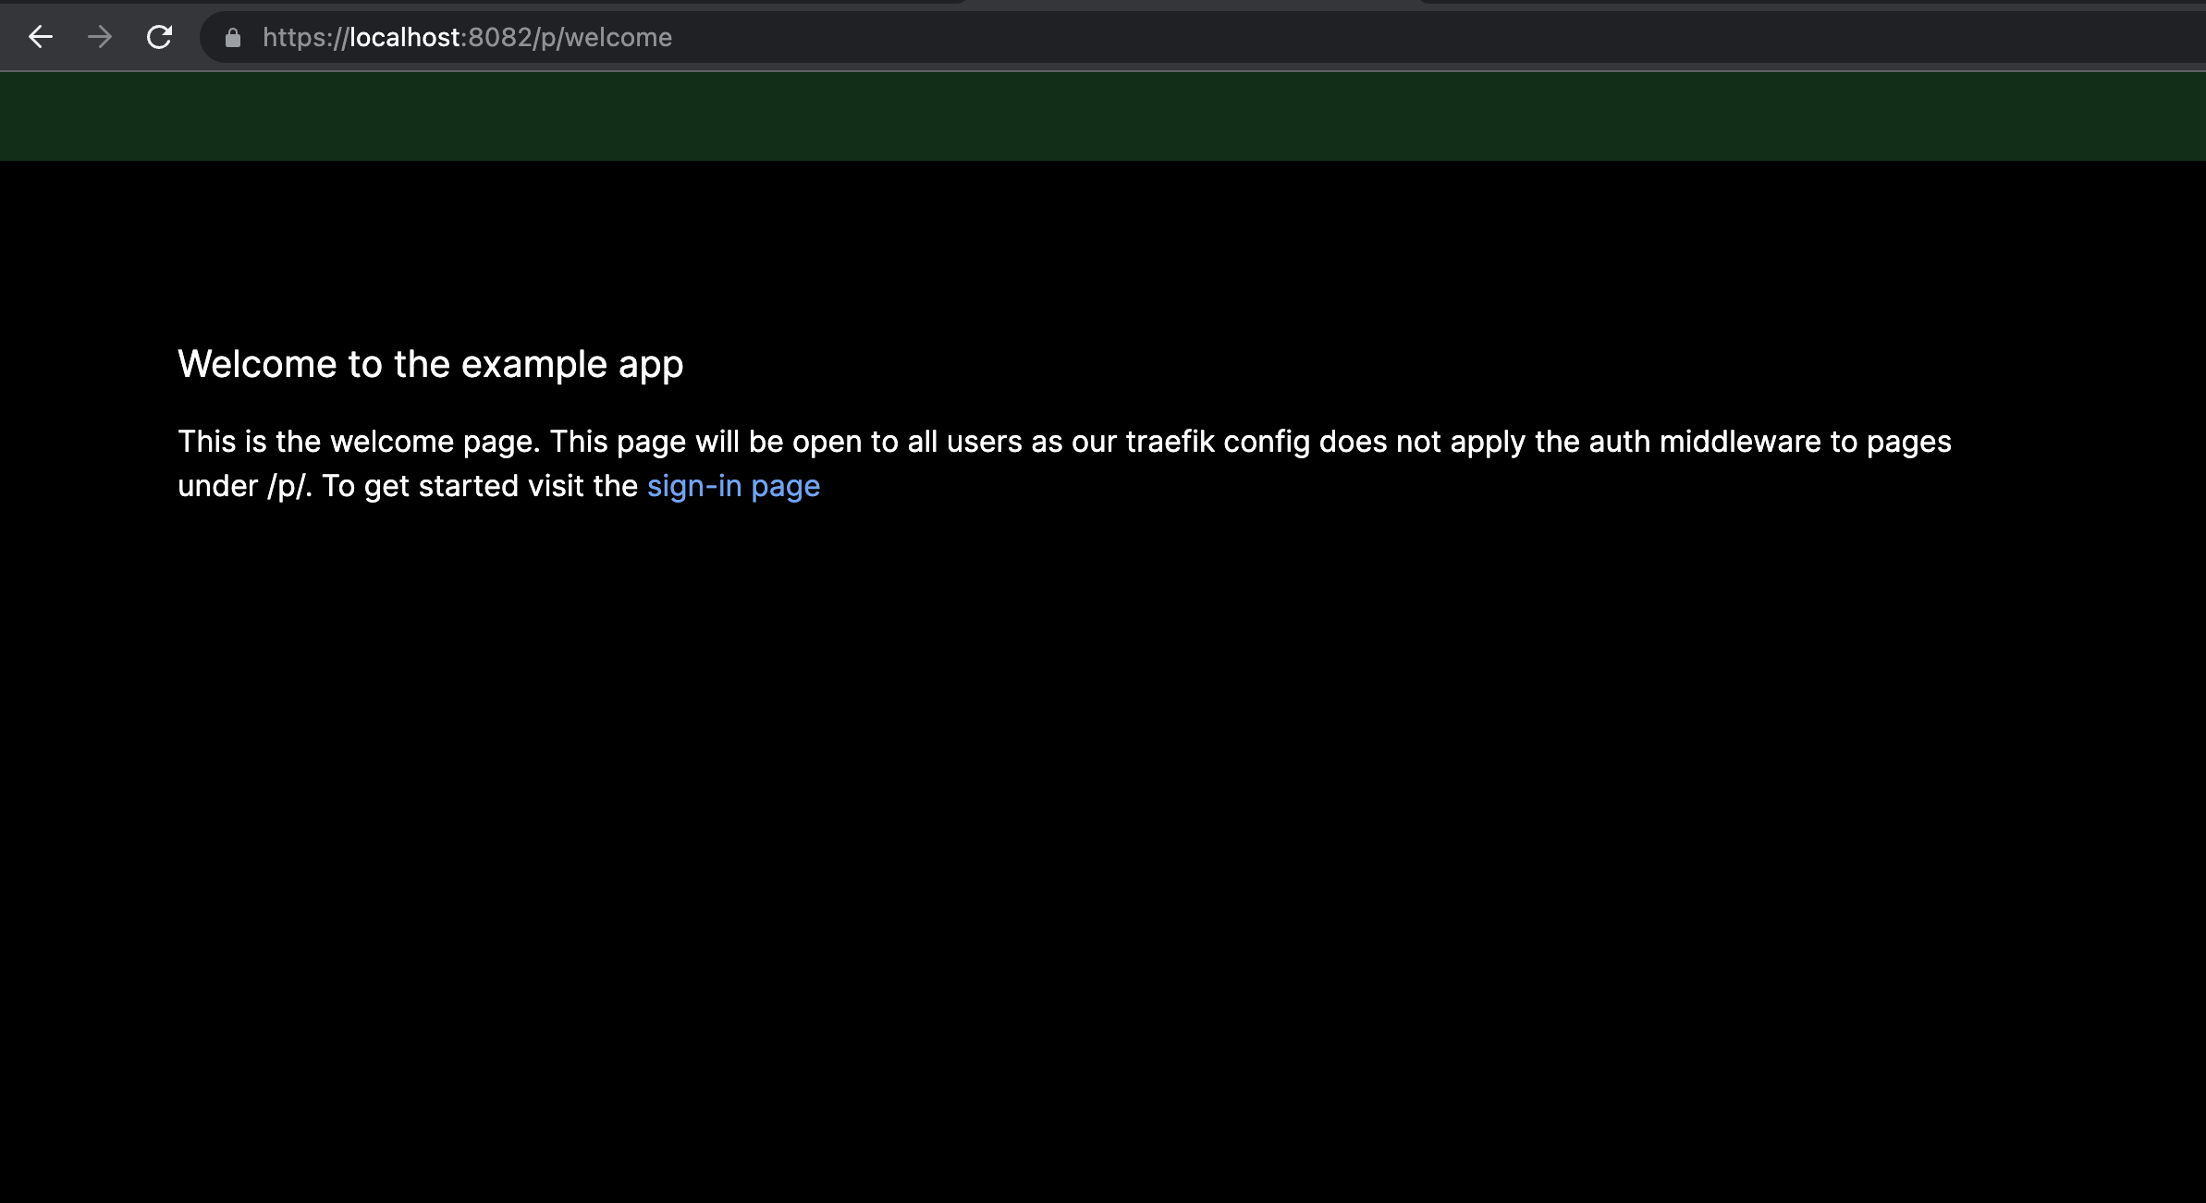The height and width of the screenshot is (1203, 2206).
Task: Click 'To get started visit the' text
Action: pos(479,486)
